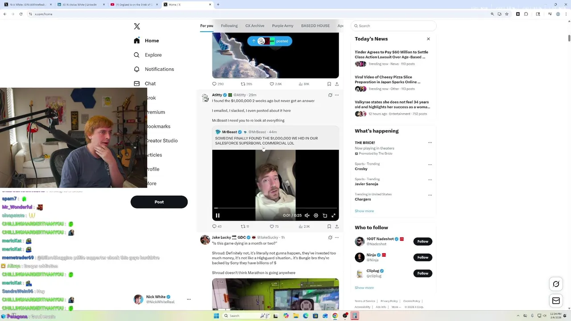Image resolution: width=571 pixels, height=321 pixels.
Task: Show more under What's happening
Action: pos(364,211)
